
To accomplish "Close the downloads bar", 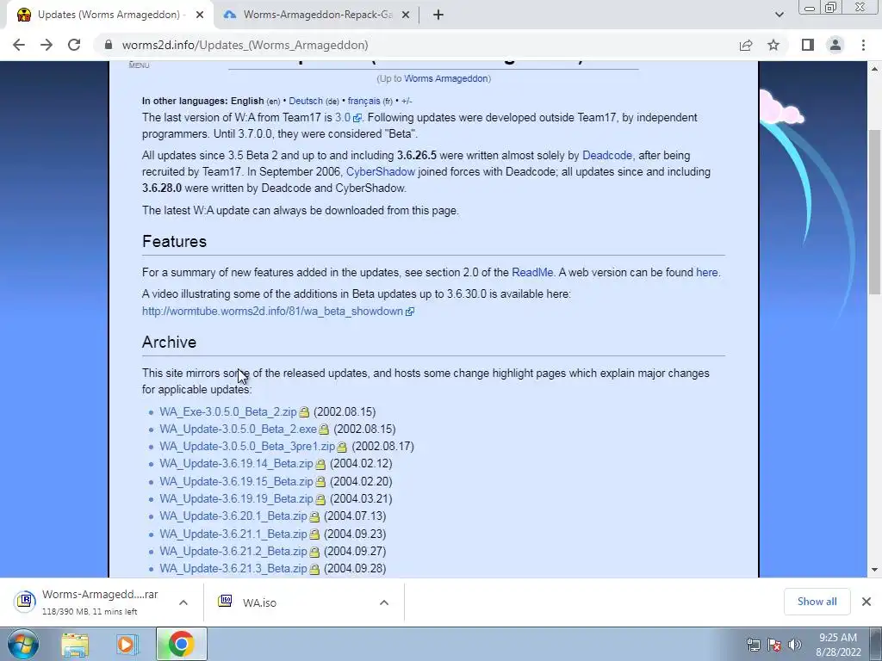I will [866, 602].
